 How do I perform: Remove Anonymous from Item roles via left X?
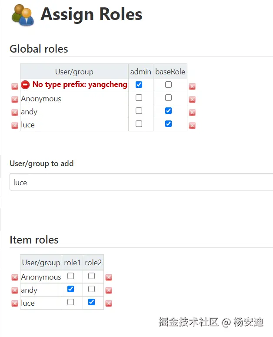point(15,277)
